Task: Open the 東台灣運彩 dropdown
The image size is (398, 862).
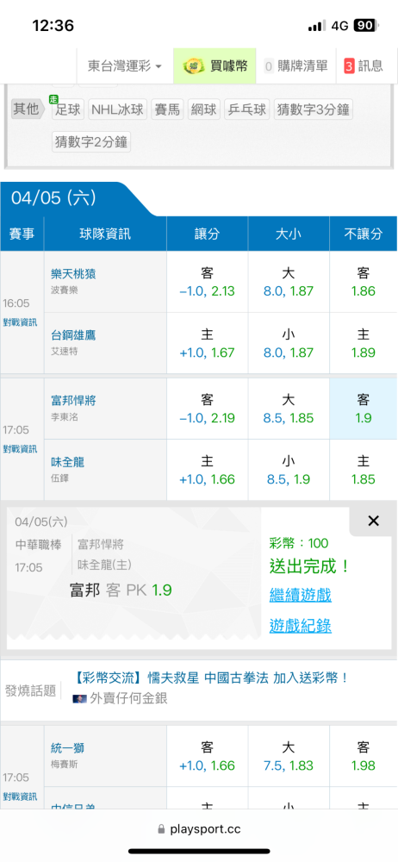Action: 125,66
